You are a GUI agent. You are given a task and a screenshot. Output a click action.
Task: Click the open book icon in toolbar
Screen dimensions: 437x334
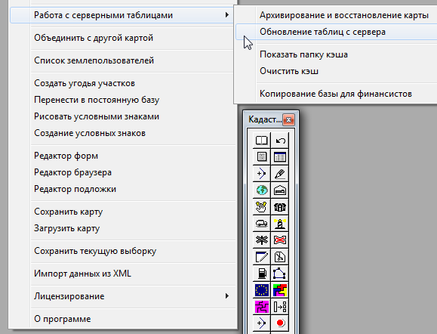[x=261, y=140]
